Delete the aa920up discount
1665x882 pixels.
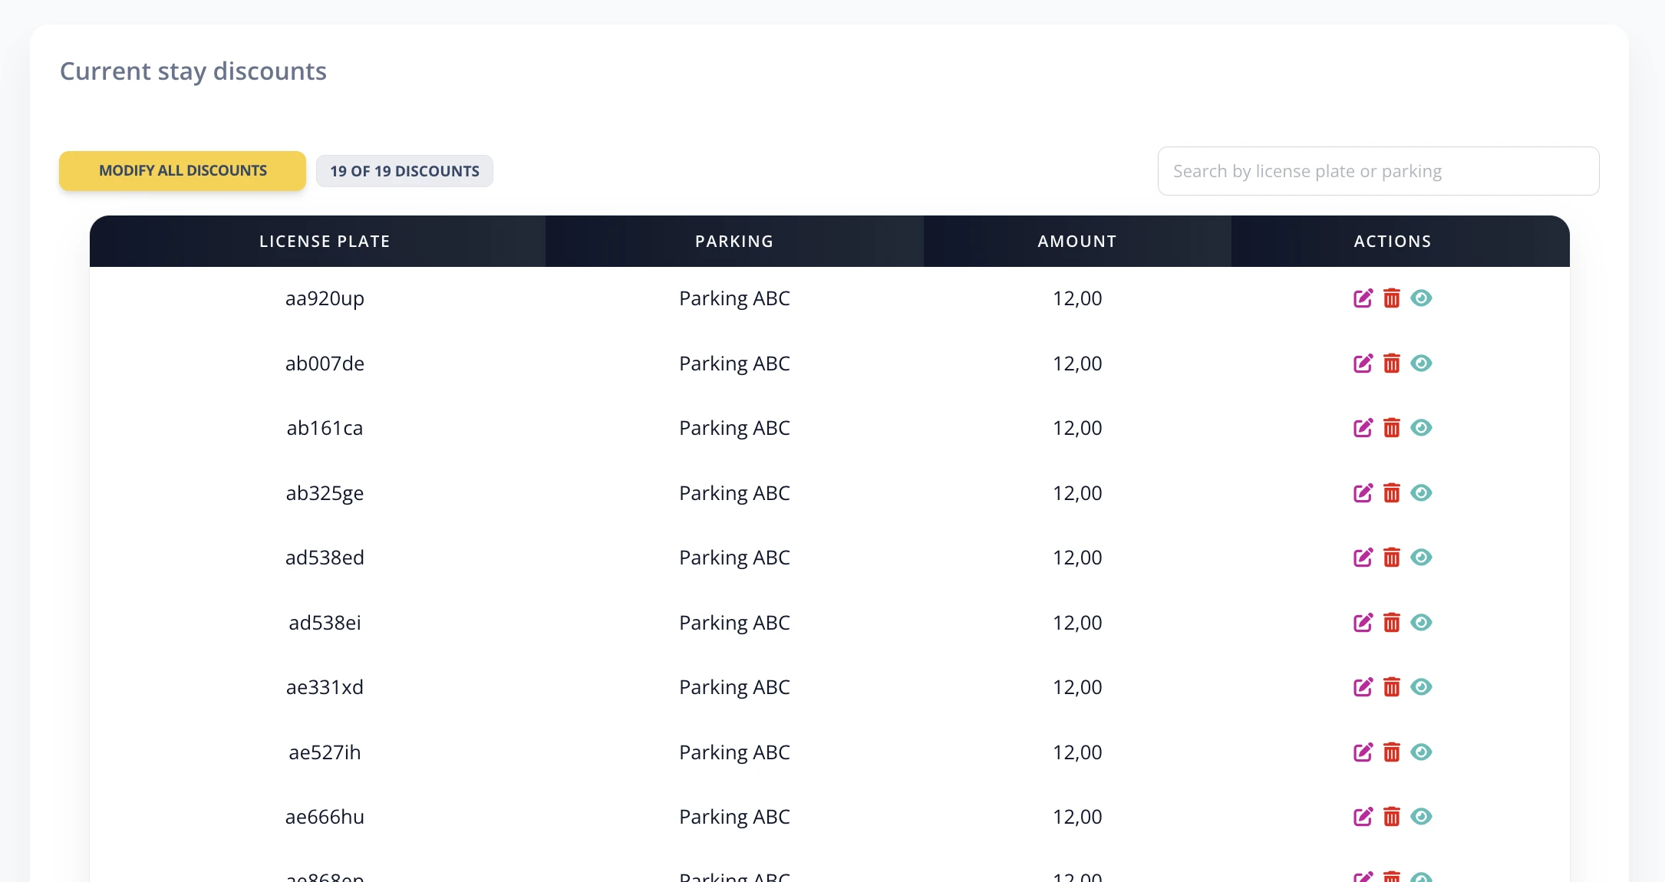1392,298
